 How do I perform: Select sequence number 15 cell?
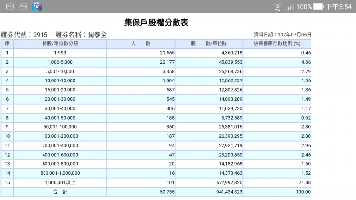click(7, 183)
